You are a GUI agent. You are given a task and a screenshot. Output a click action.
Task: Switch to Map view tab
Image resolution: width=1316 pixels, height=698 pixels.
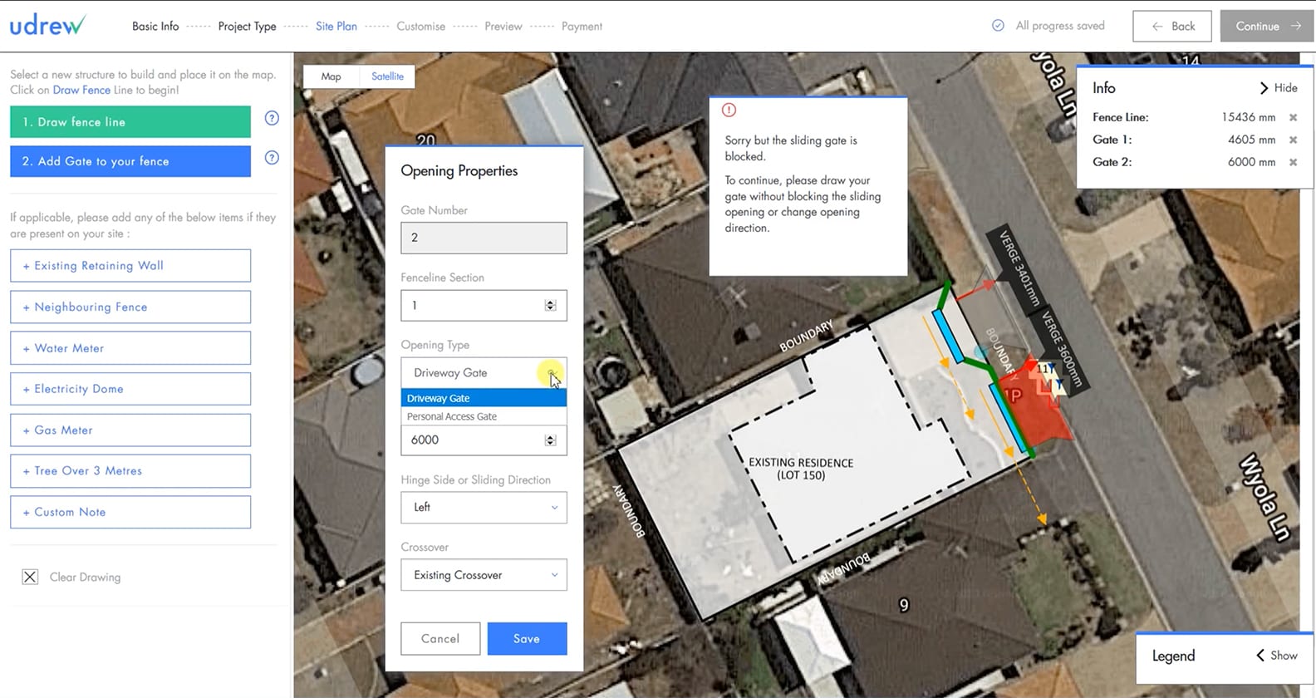pyautogui.click(x=331, y=76)
